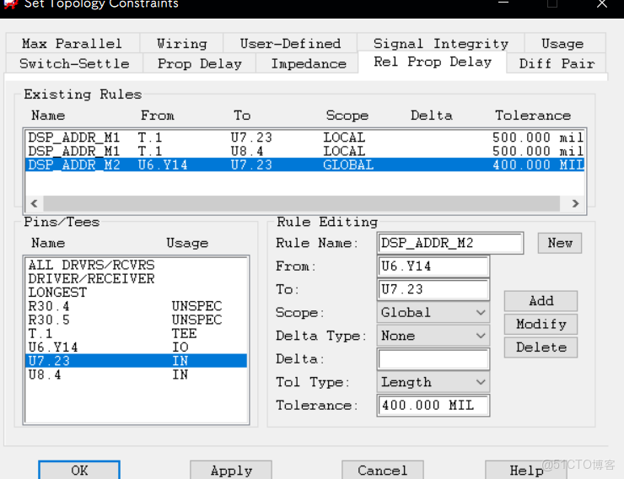Screen dimensions: 624x479
Task: Click the To field showing U7.23
Action: (433, 289)
